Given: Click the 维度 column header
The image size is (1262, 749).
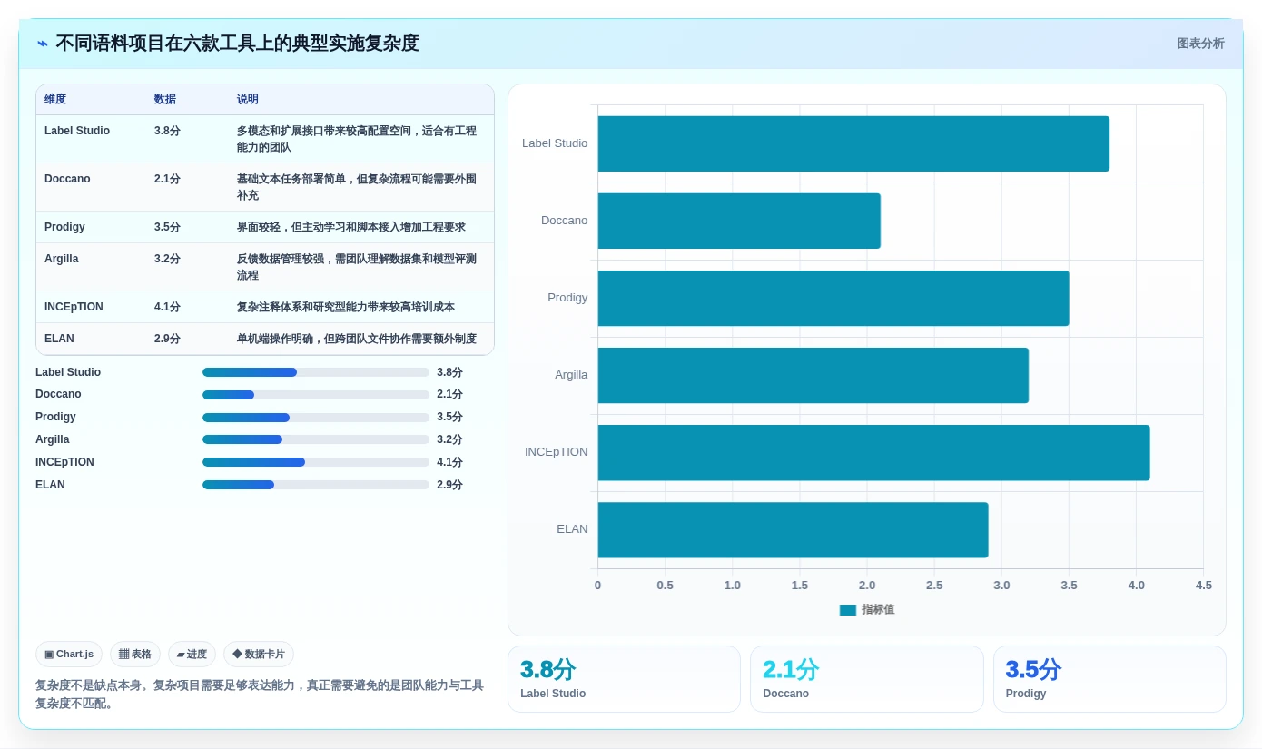Looking at the screenshot, I should click(55, 99).
